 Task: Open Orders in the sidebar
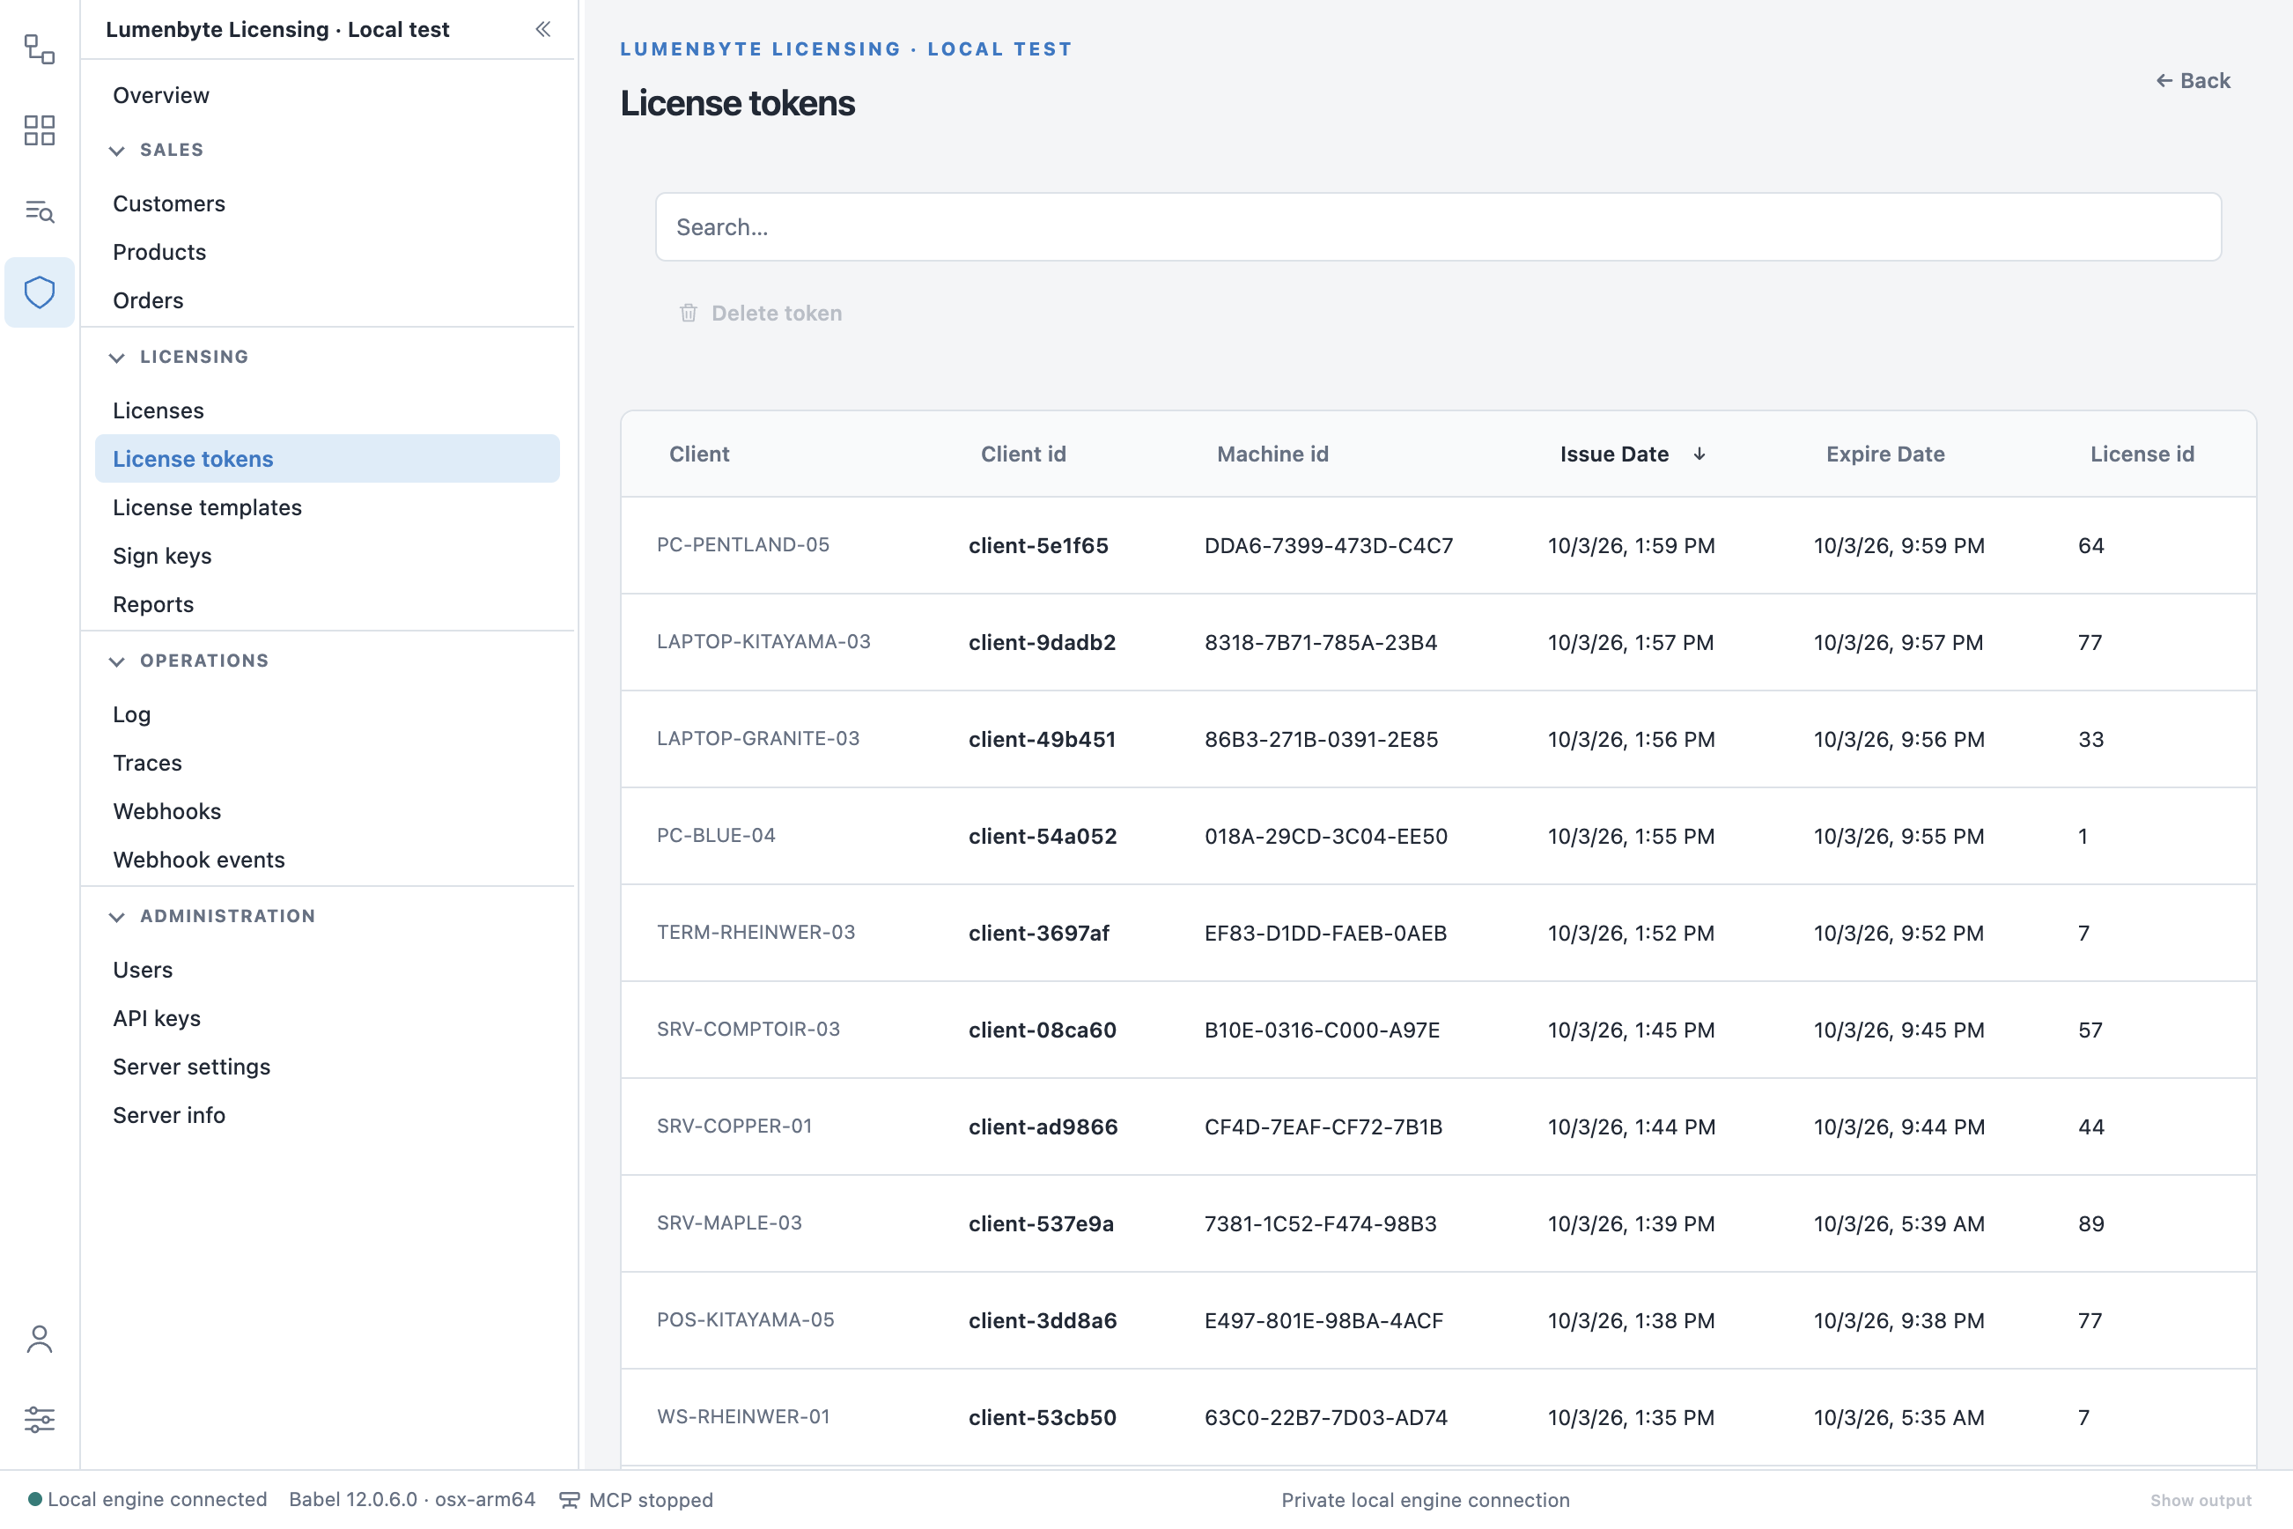[x=328, y=300]
